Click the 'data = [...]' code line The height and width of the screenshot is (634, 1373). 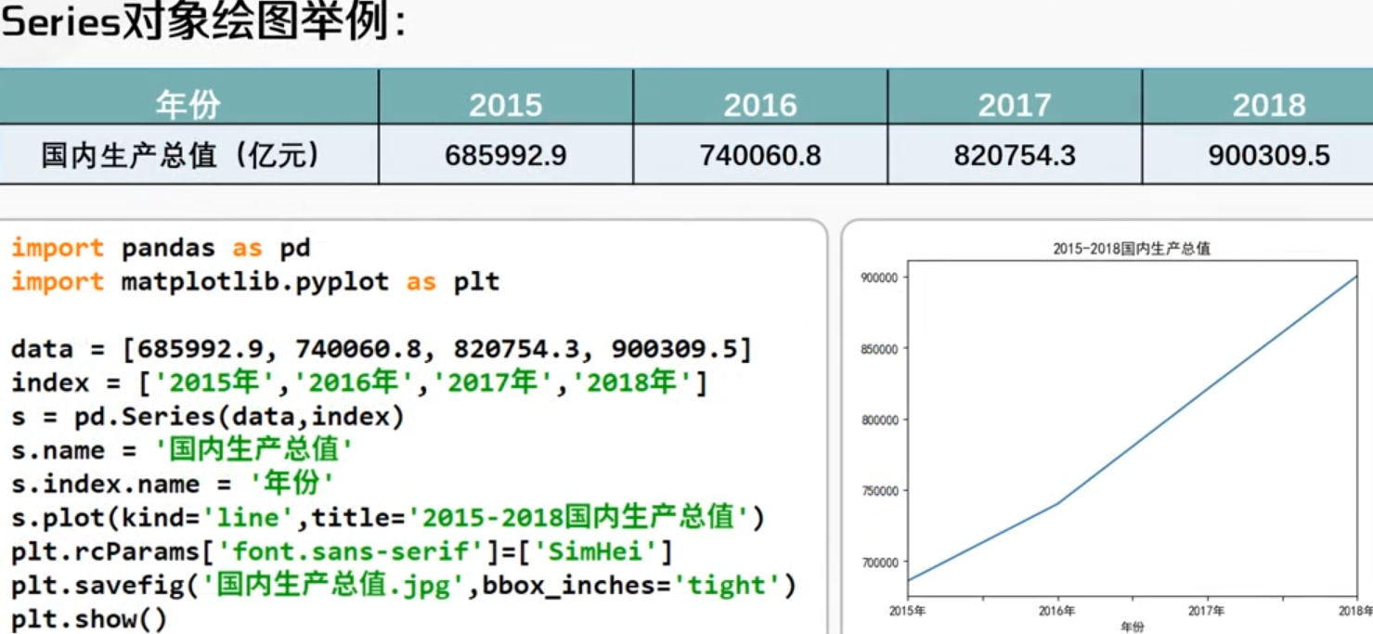(382, 350)
